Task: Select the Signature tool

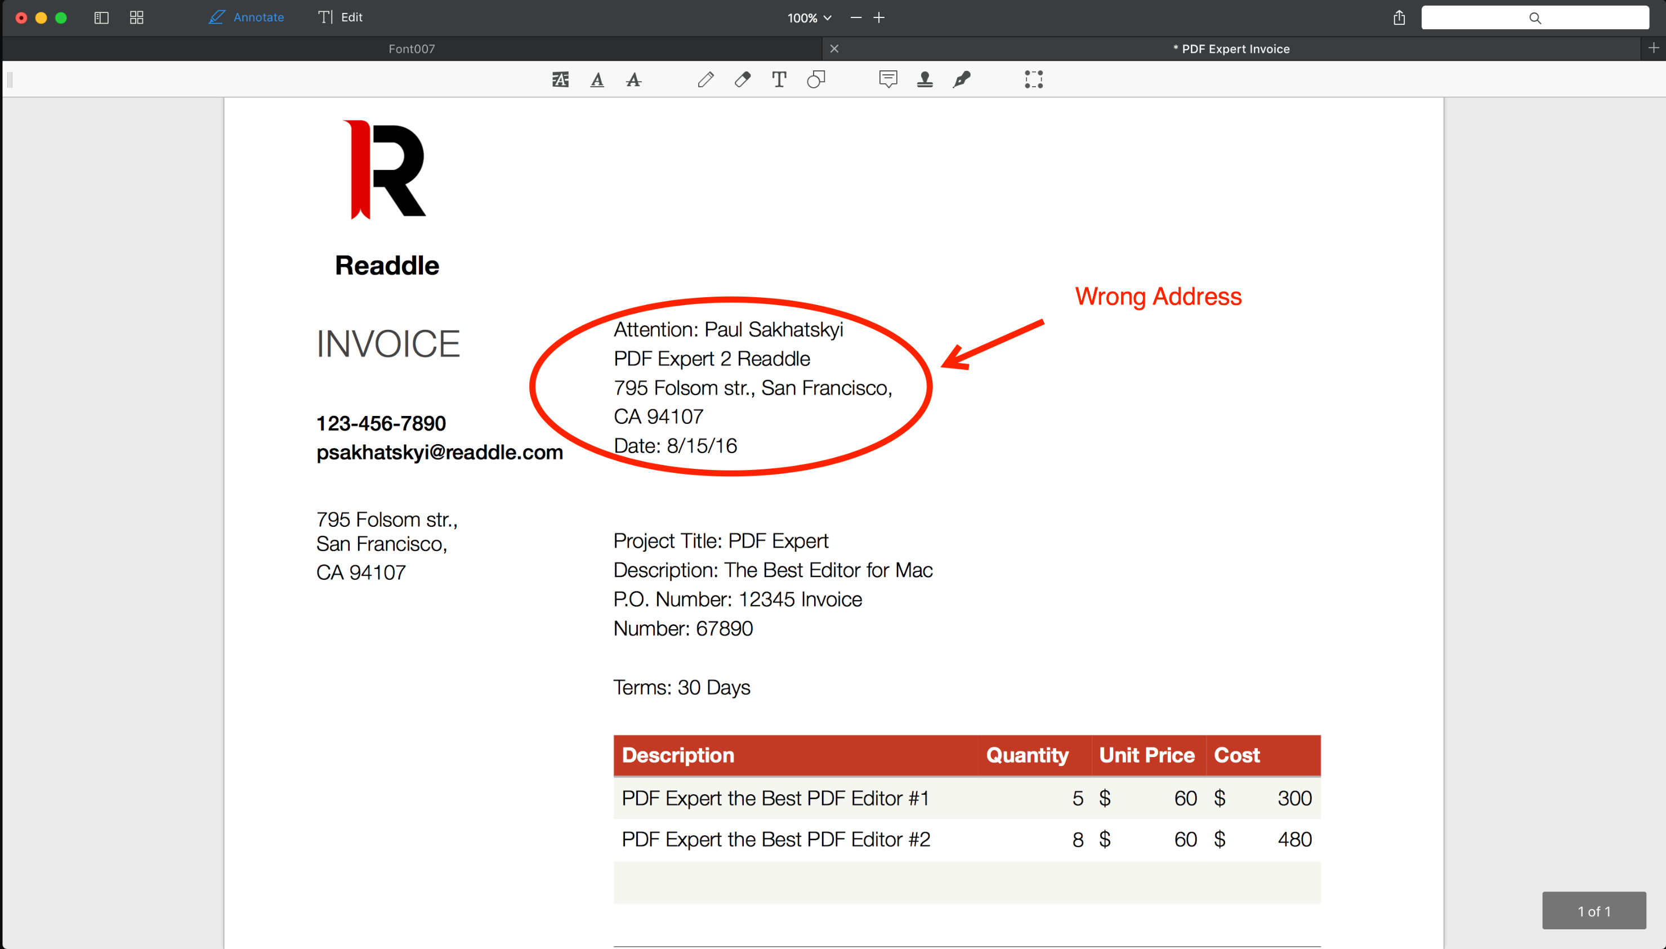Action: click(962, 79)
